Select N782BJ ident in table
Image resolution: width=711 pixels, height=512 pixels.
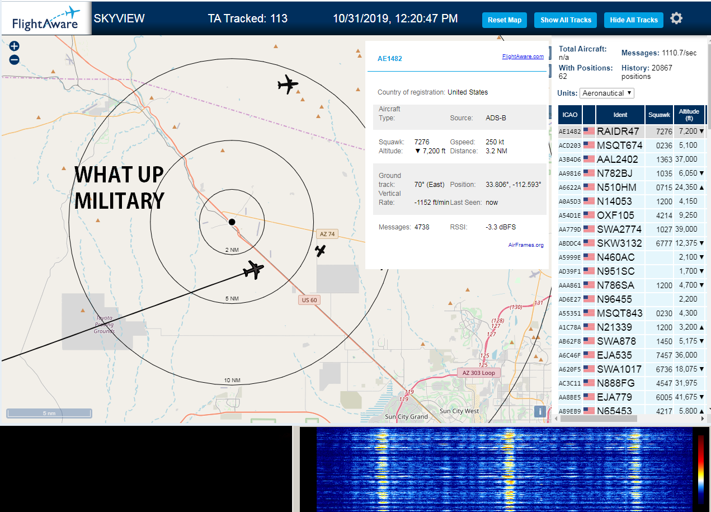615,173
